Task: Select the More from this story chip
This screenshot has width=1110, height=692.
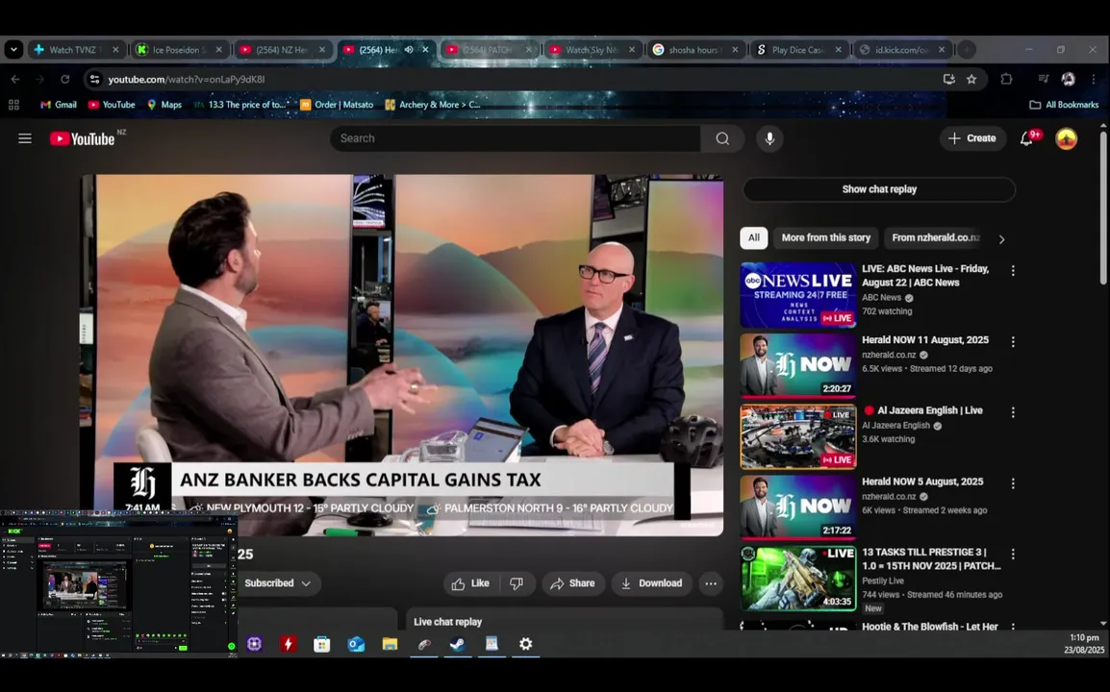Action: pos(825,237)
